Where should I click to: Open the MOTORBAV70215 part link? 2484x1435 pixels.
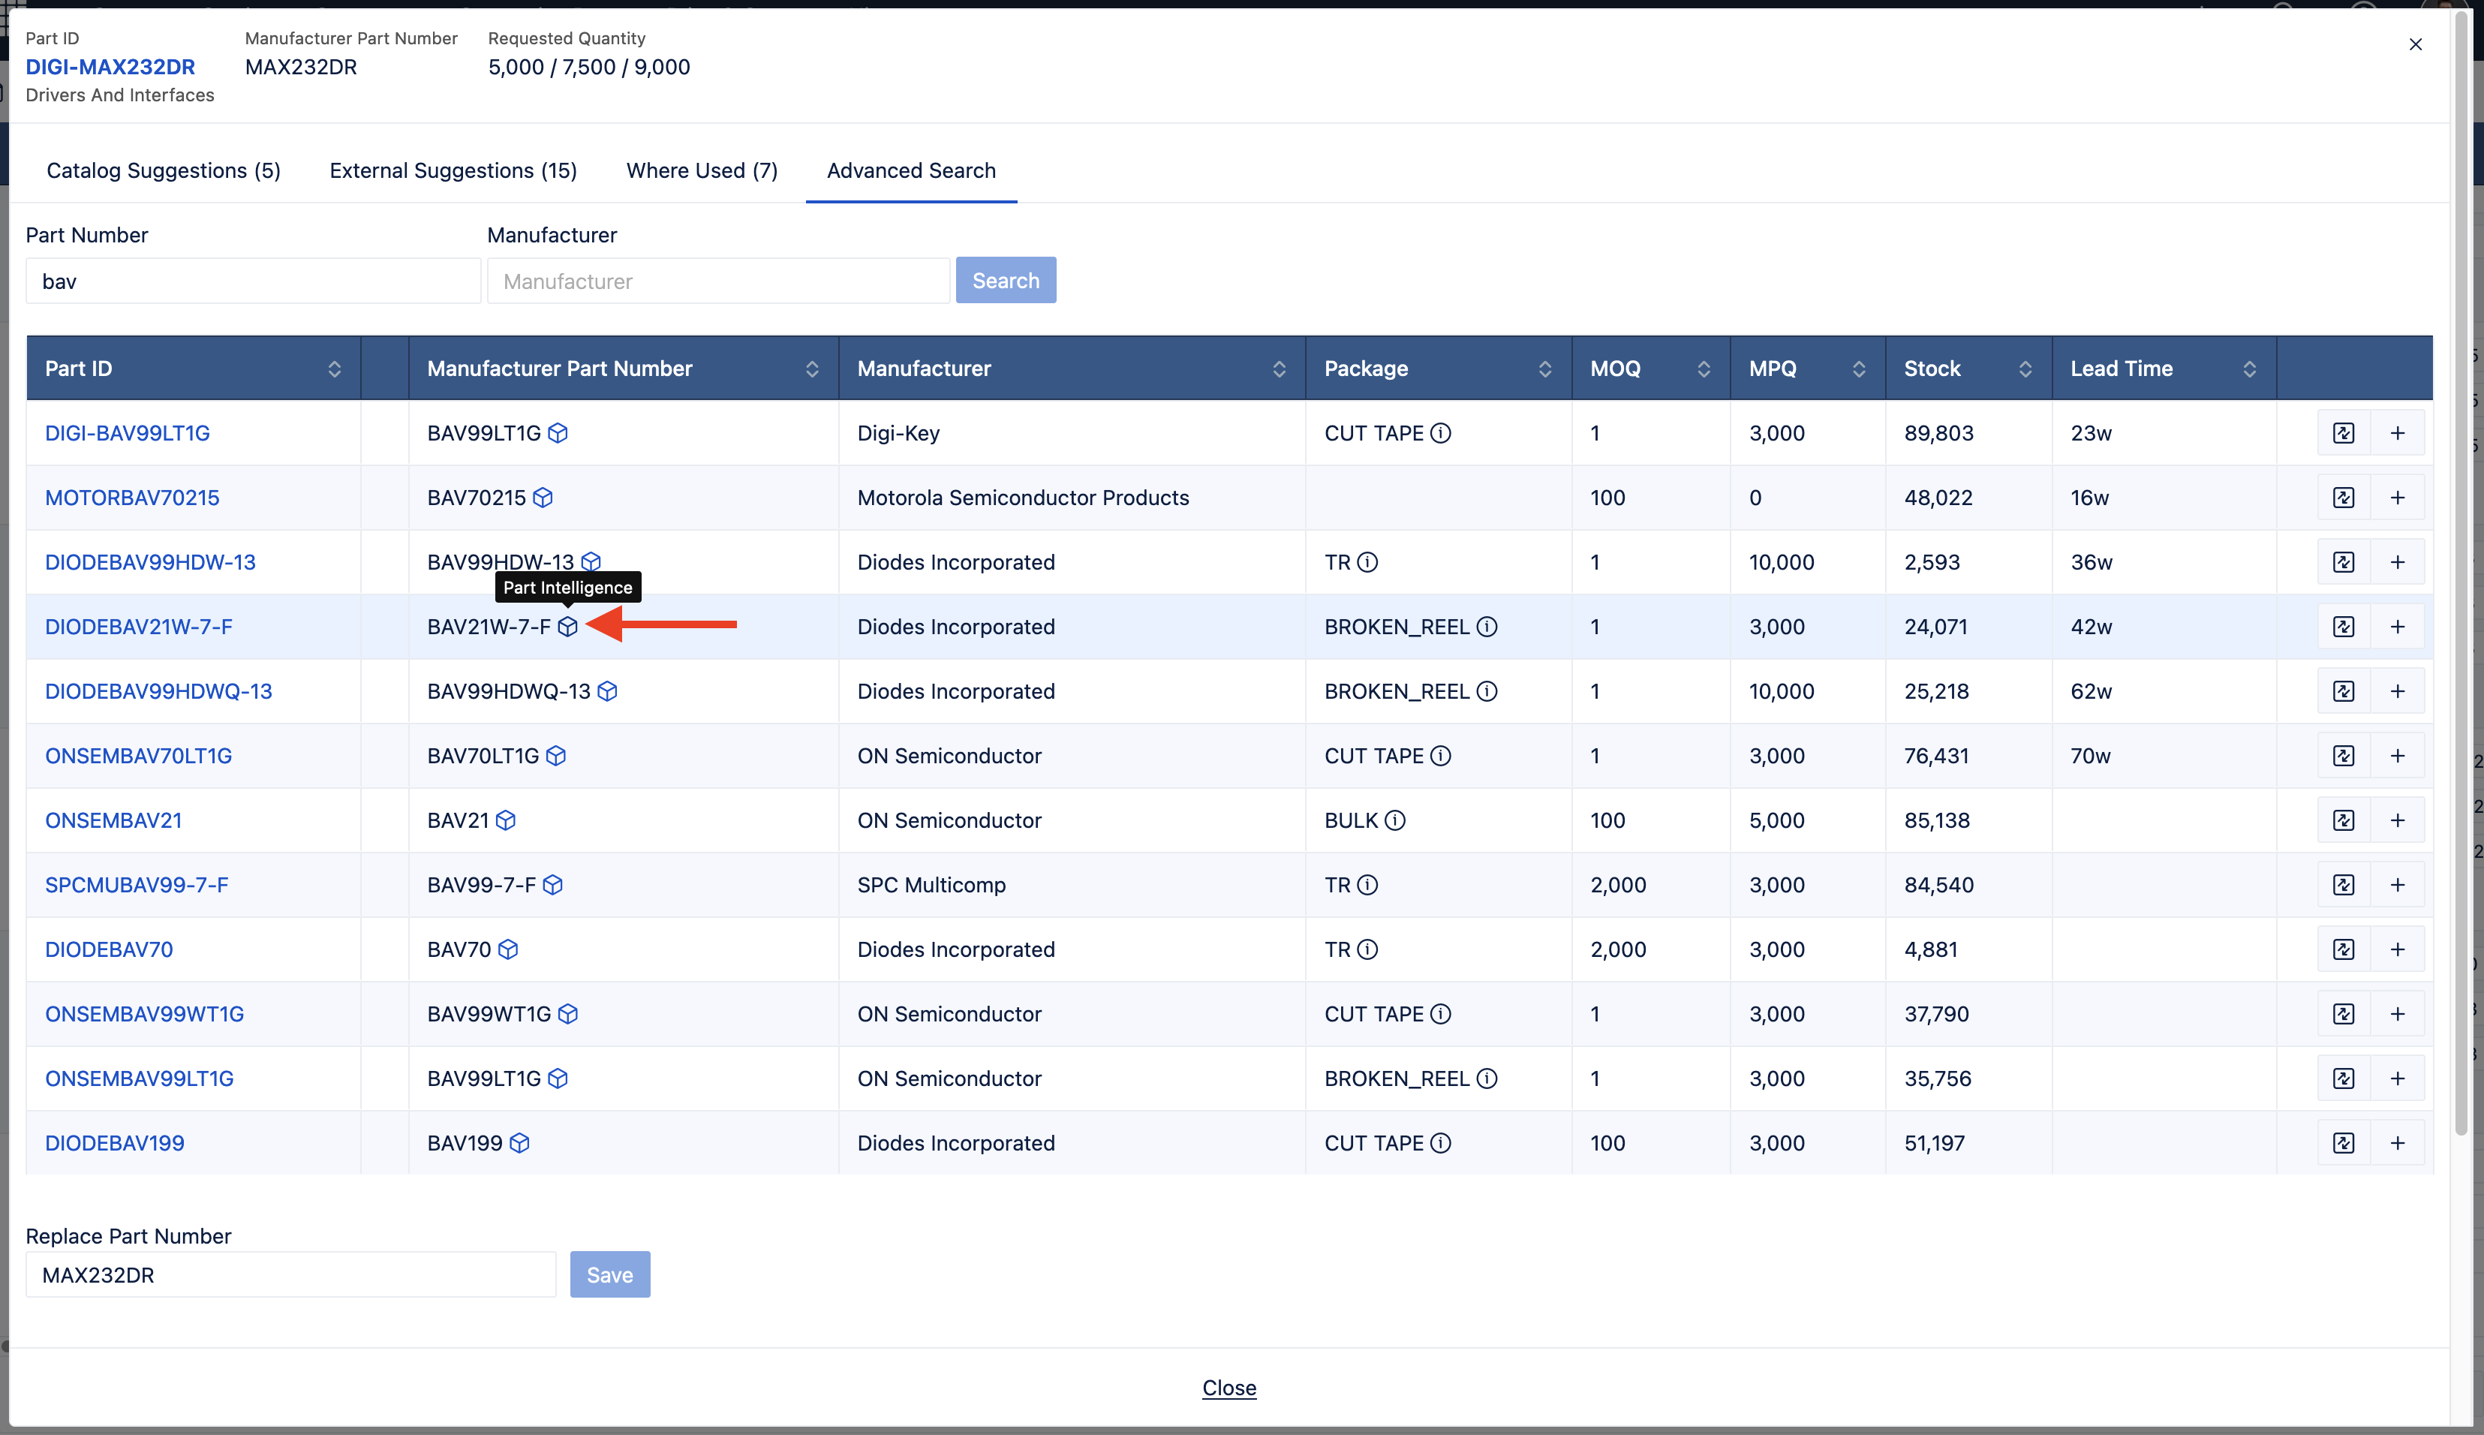point(132,498)
